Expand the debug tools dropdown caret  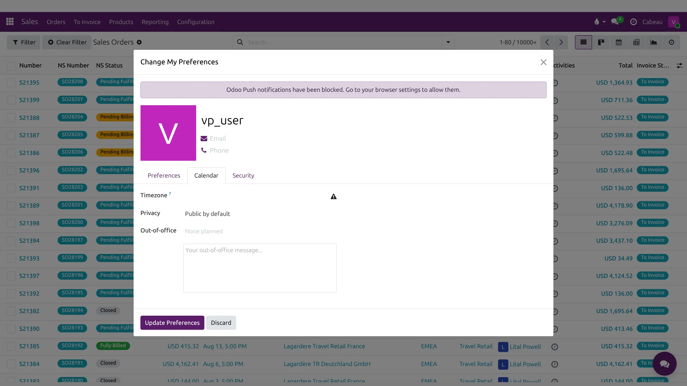click(604, 22)
